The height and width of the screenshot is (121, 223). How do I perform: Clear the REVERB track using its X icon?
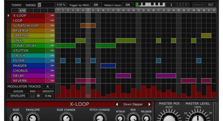click(47, 81)
